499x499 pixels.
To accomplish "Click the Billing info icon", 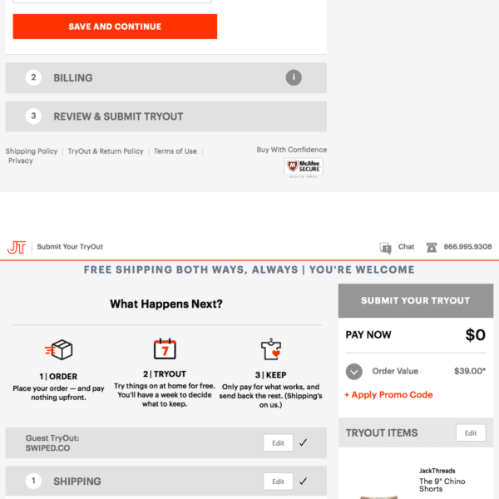I will pos(293,77).
